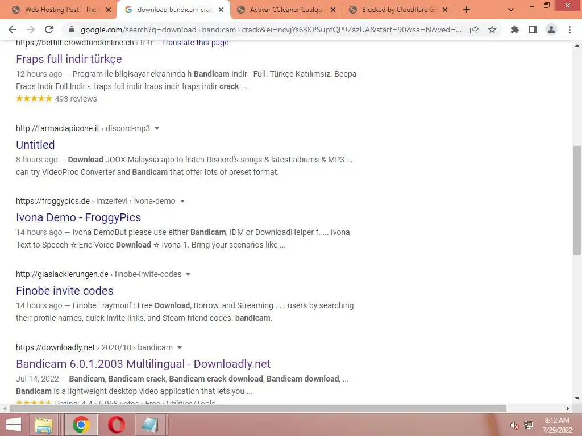Close the Web Hosting Post tab
This screenshot has width=582, height=436.
coord(109,10)
